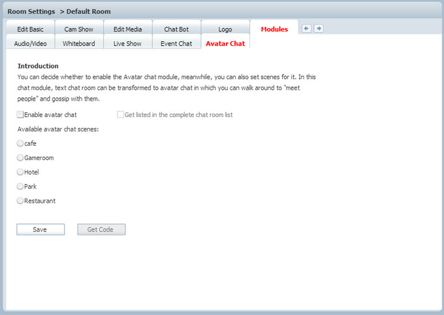
Task: Click the right tab scroll arrow
Action: coord(319,29)
